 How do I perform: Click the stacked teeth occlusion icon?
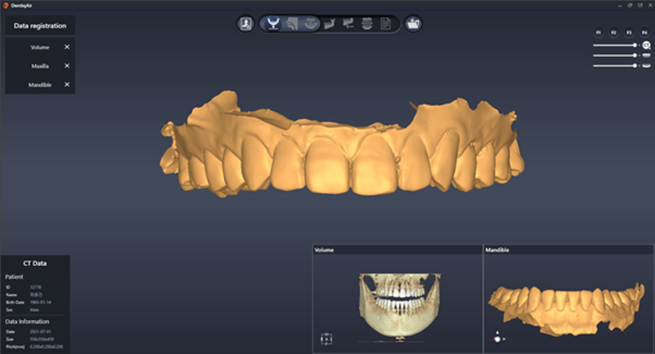click(x=367, y=24)
